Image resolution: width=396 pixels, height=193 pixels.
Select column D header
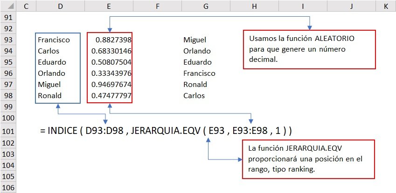(58, 6)
